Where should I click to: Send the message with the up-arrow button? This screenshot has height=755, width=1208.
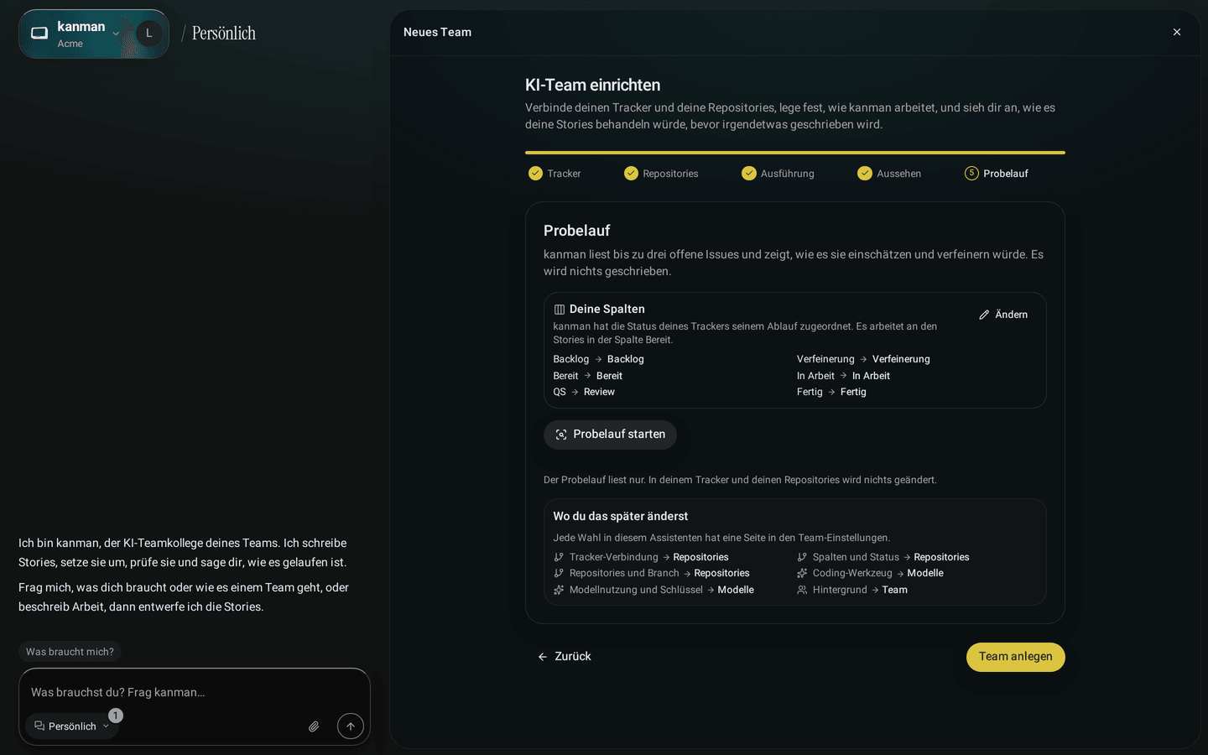[x=351, y=726]
